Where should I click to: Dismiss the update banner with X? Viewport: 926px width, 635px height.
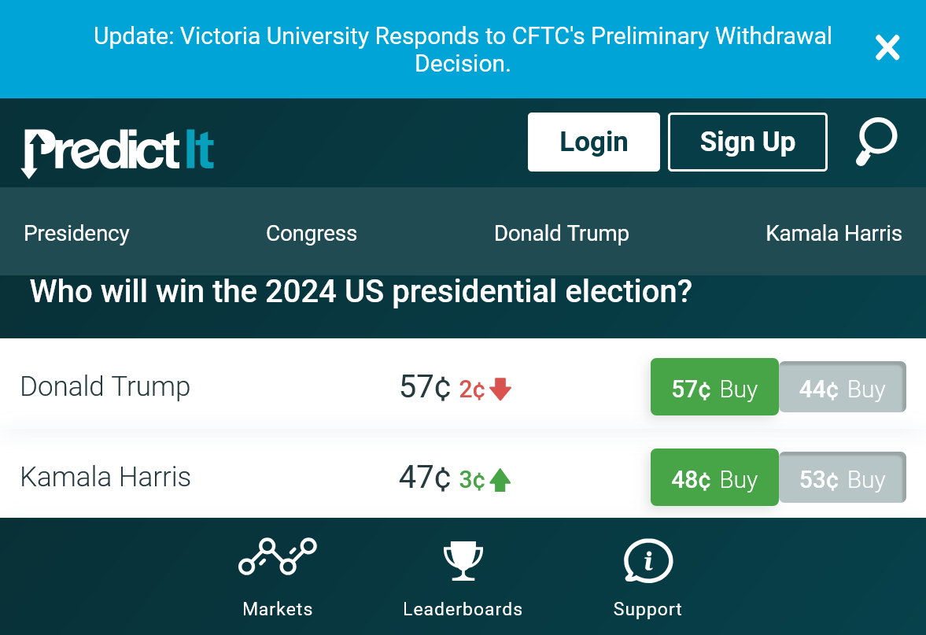887,49
